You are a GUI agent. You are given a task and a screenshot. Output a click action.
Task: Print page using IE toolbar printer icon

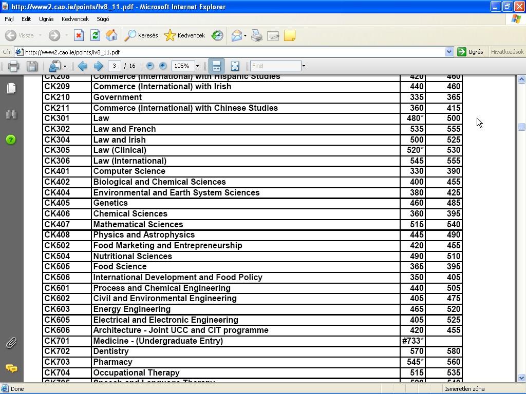click(257, 35)
